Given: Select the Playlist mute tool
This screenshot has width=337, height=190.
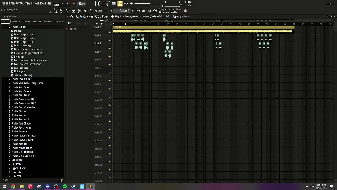Looking at the screenshot, I should point(88,17).
